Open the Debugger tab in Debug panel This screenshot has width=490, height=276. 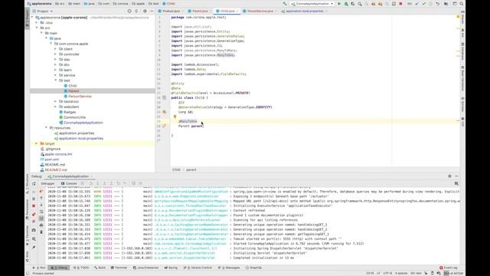click(x=47, y=183)
